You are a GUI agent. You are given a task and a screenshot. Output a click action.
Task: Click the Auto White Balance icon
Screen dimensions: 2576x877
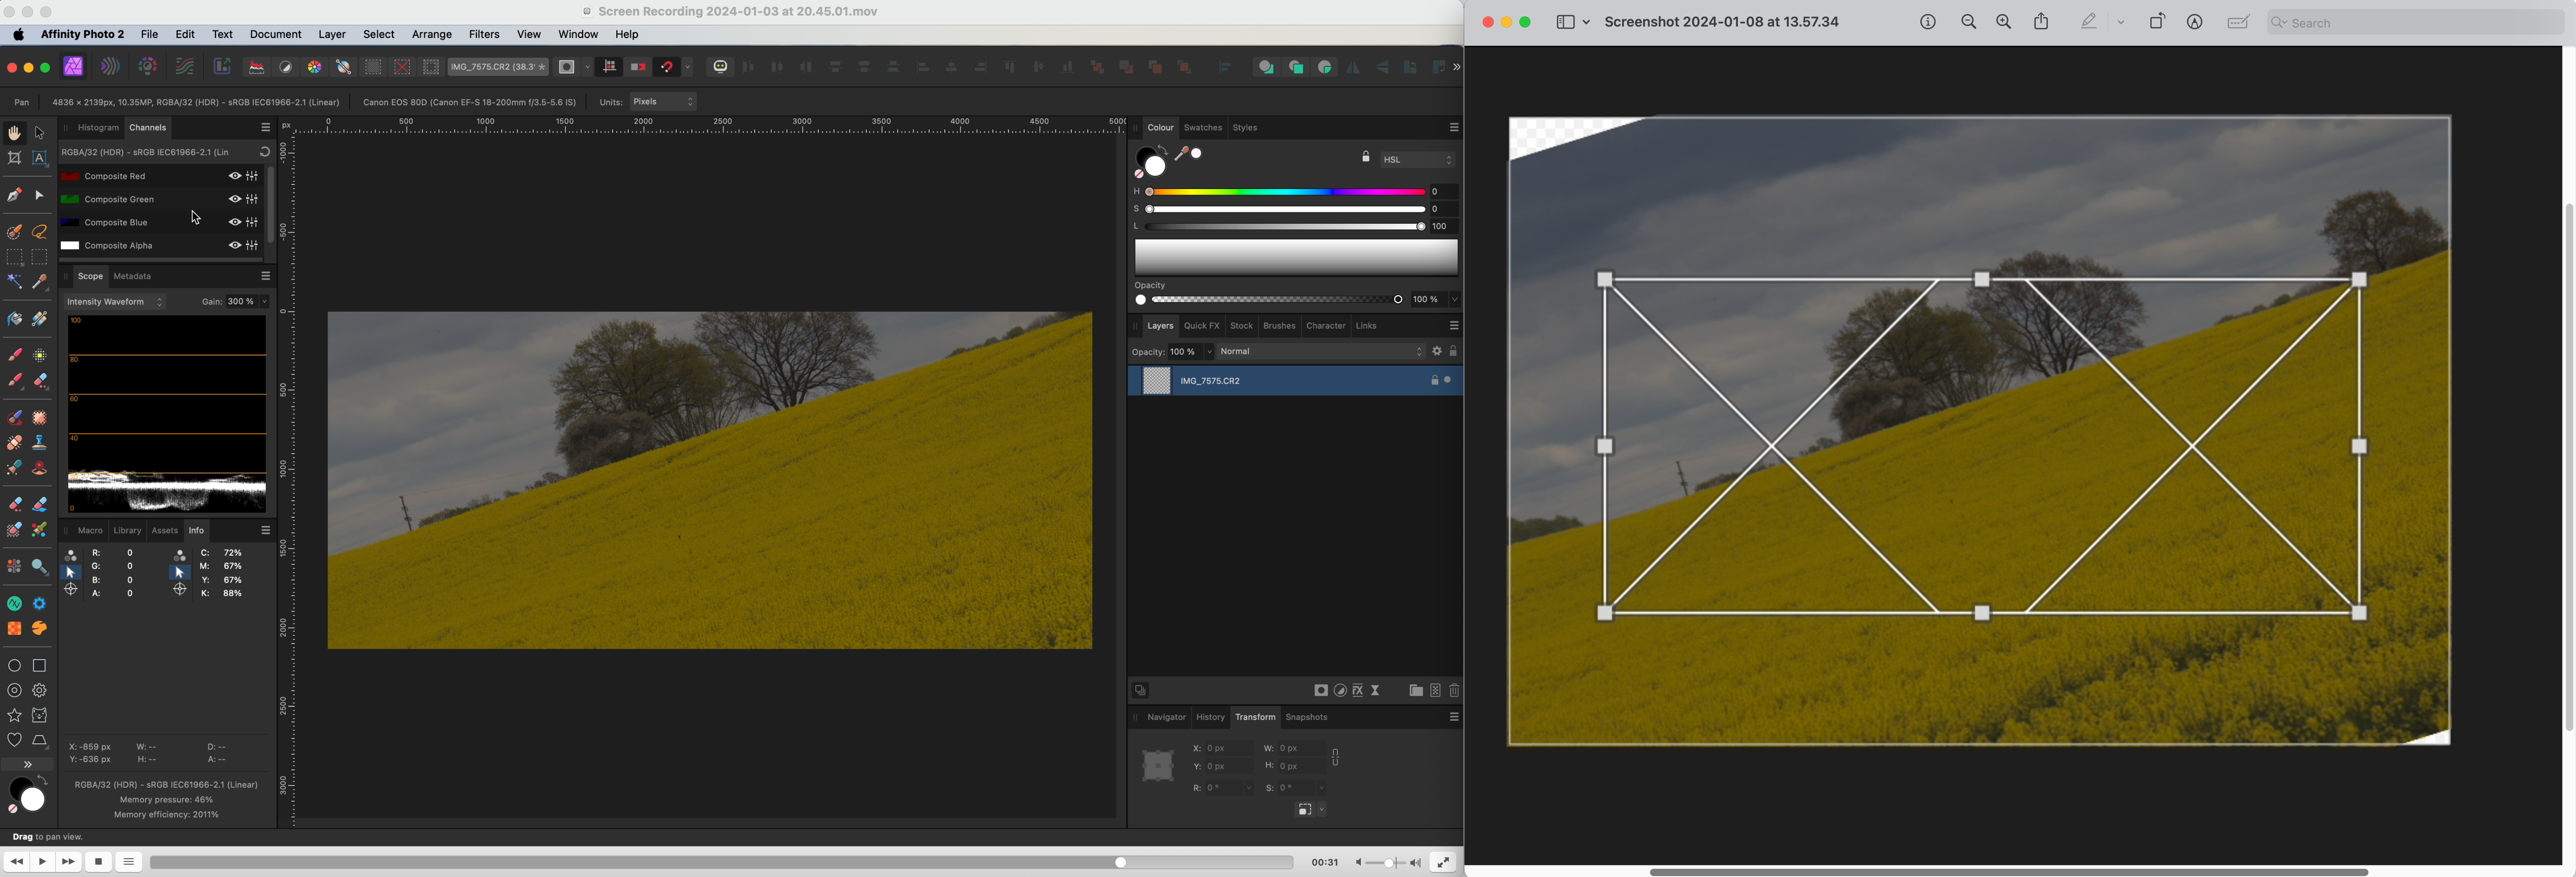click(344, 67)
